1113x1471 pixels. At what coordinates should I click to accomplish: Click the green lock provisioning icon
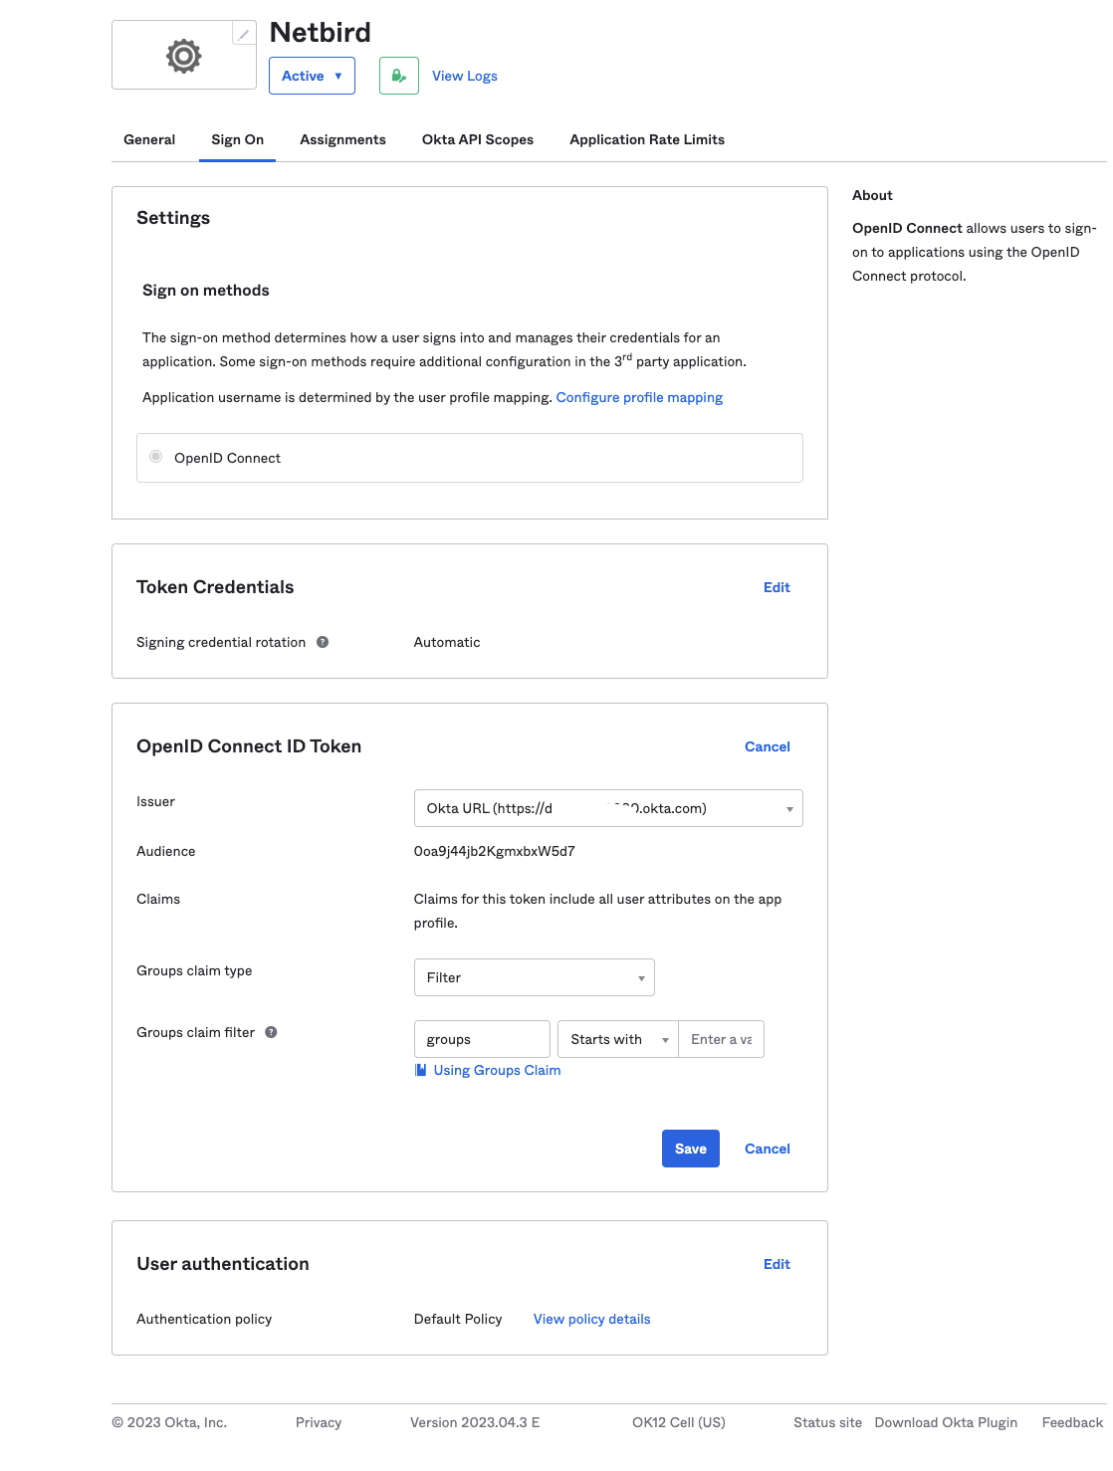point(398,76)
